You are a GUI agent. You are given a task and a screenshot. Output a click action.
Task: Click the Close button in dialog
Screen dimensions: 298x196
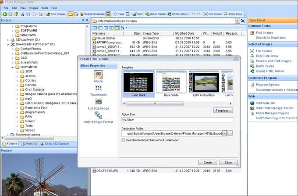coord(228,163)
